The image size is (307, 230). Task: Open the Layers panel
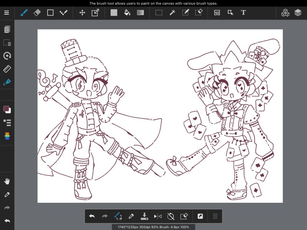(x=298, y=13)
